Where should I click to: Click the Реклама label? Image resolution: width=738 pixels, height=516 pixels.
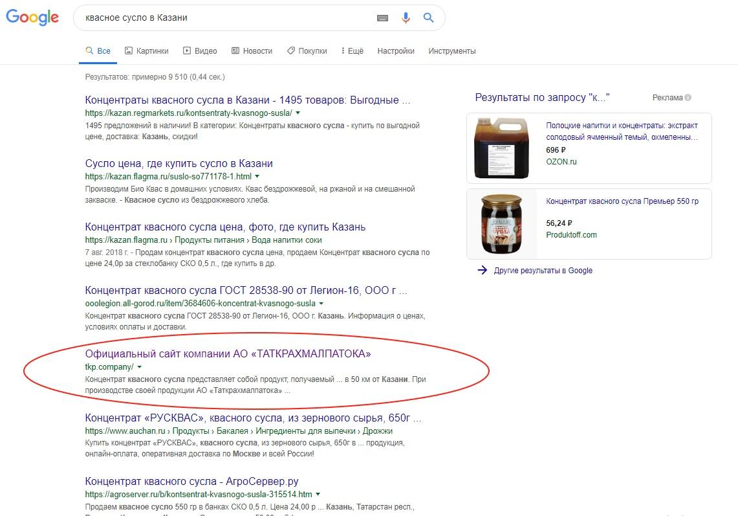(x=667, y=98)
